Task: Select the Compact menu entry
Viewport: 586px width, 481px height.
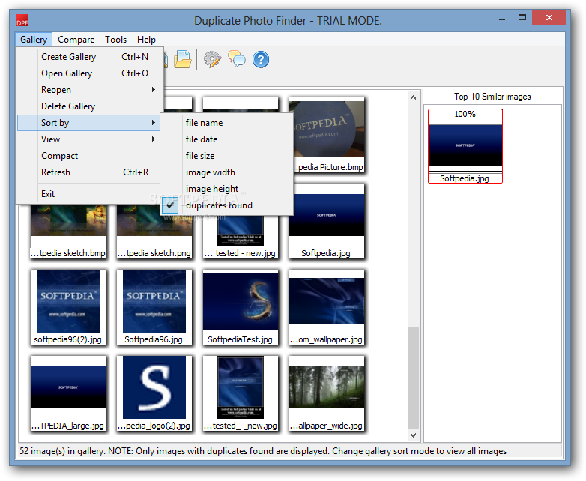Action: point(90,156)
